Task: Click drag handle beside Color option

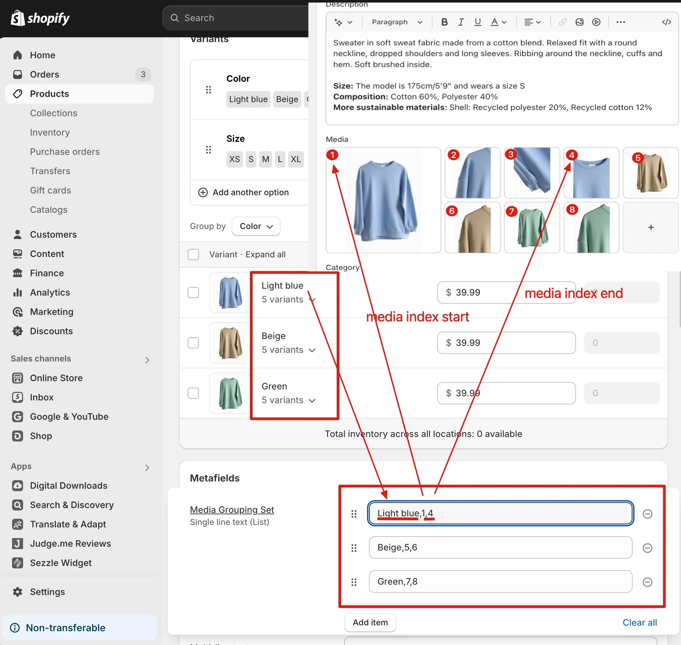Action: click(209, 90)
